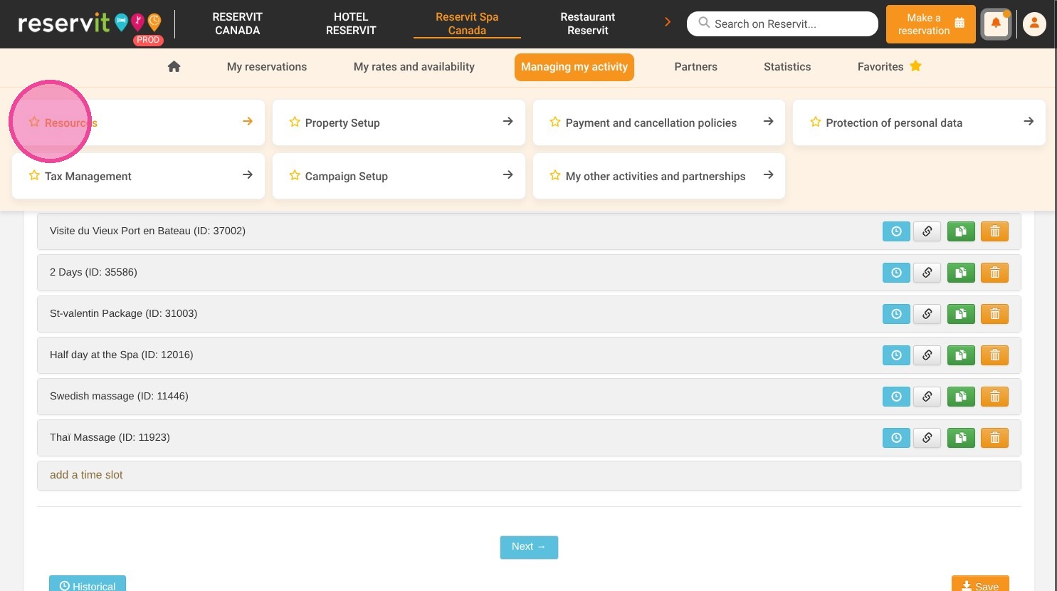Toggle favorite star for Tax Management
The height and width of the screenshot is (591, 1057).
click(34, 176)
